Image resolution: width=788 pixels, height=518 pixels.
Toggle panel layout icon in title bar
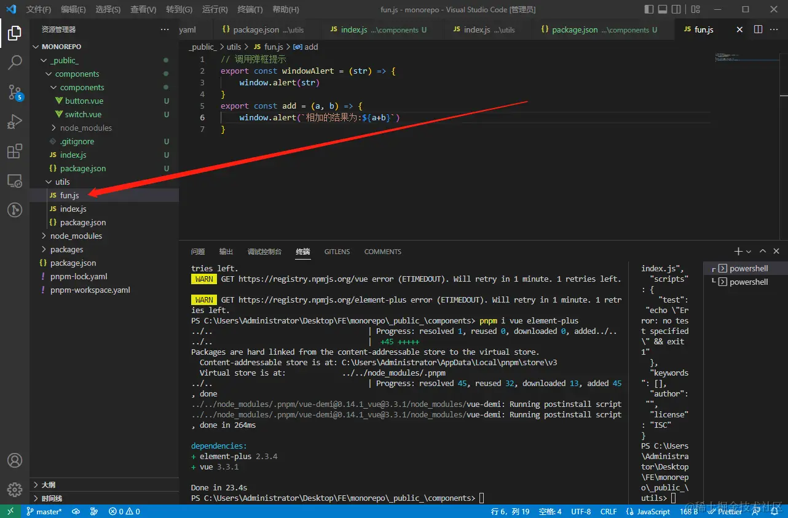point(663,9)
